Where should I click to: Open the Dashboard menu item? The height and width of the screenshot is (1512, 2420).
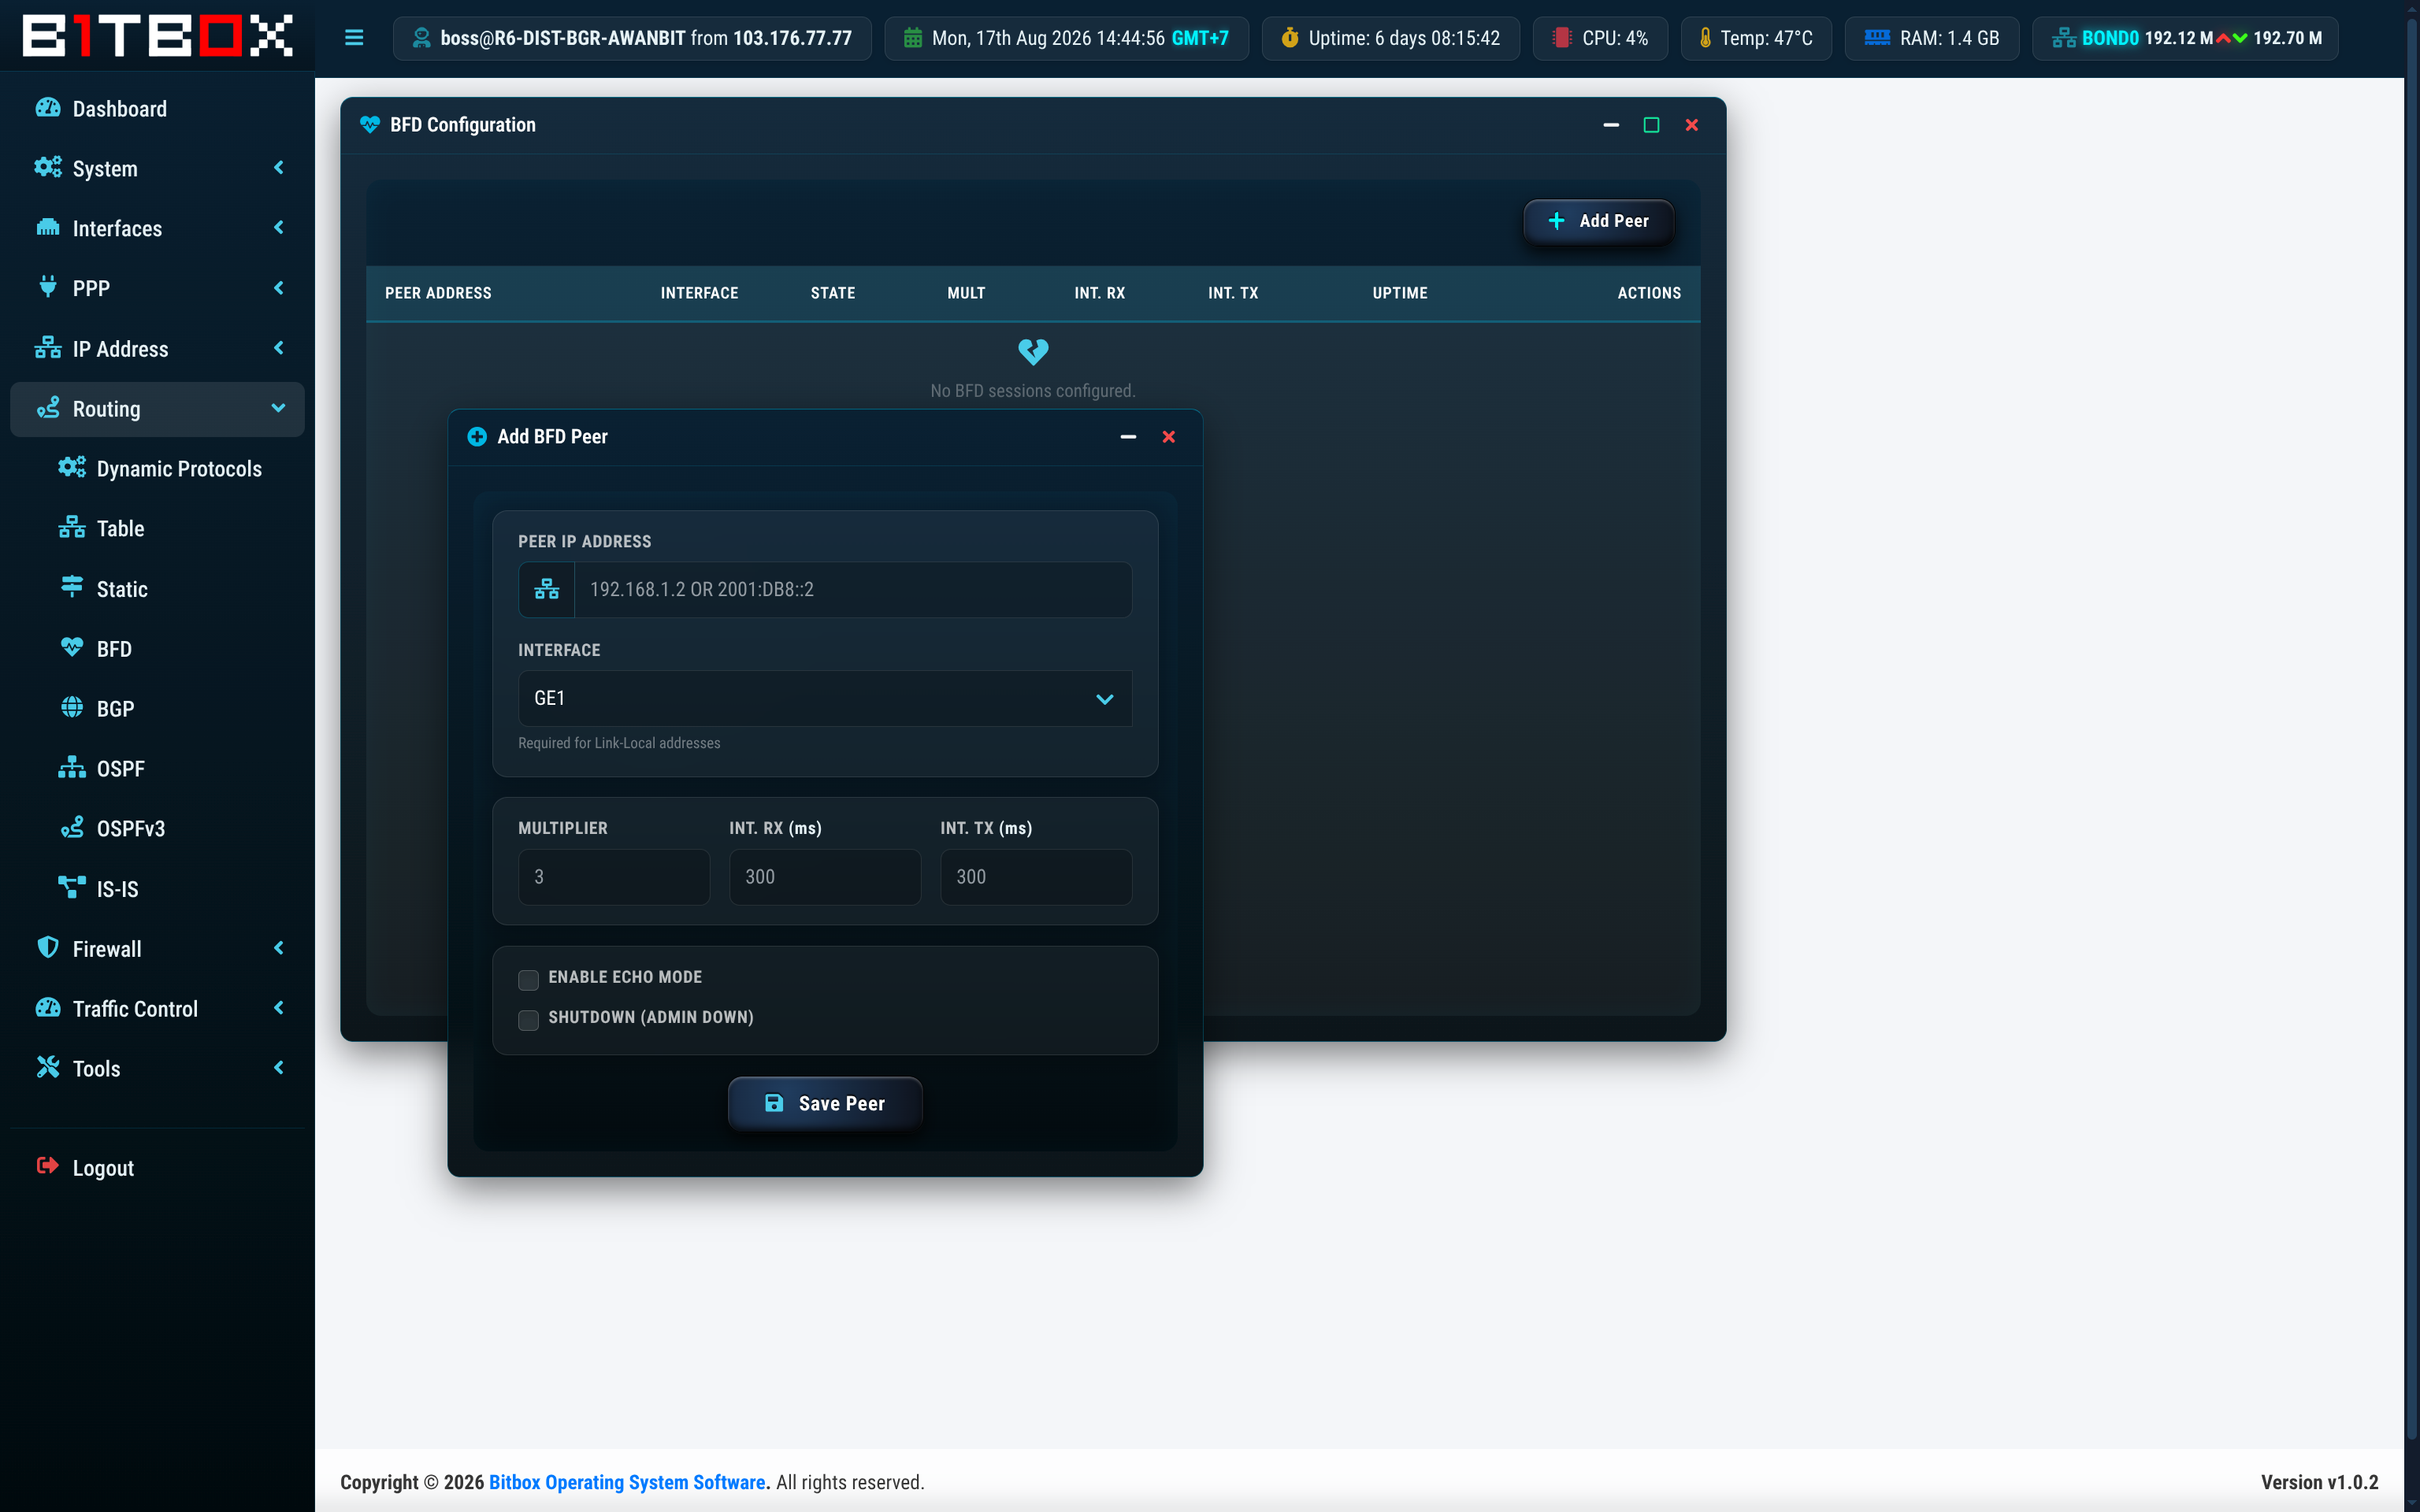(158, 108)
